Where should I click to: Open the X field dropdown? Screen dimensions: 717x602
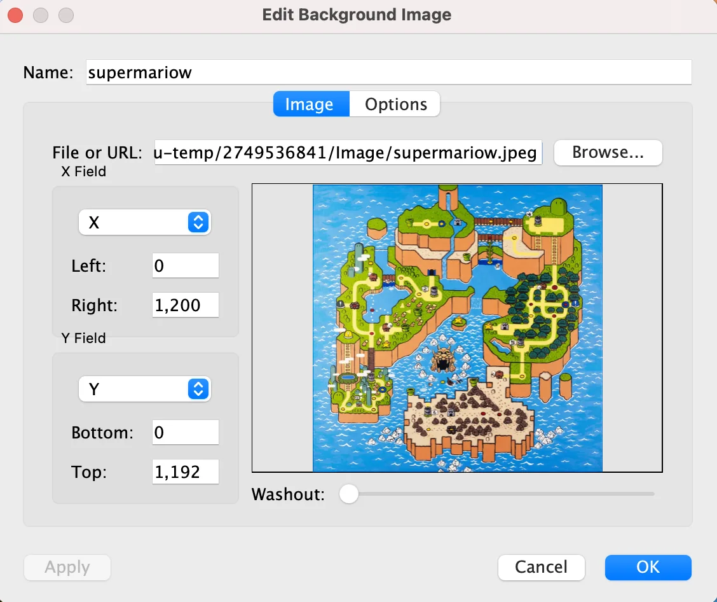pyautogui.click(x=144, y=223)
